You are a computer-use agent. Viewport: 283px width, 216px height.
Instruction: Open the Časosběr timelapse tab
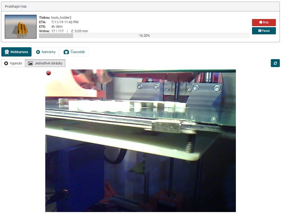coord(74,52)
